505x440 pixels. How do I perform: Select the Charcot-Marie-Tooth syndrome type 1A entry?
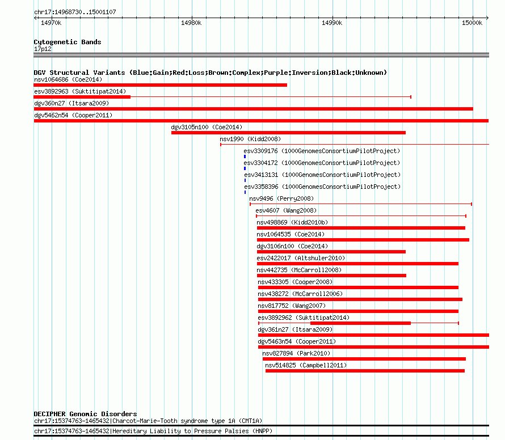(x=148, y=421)
